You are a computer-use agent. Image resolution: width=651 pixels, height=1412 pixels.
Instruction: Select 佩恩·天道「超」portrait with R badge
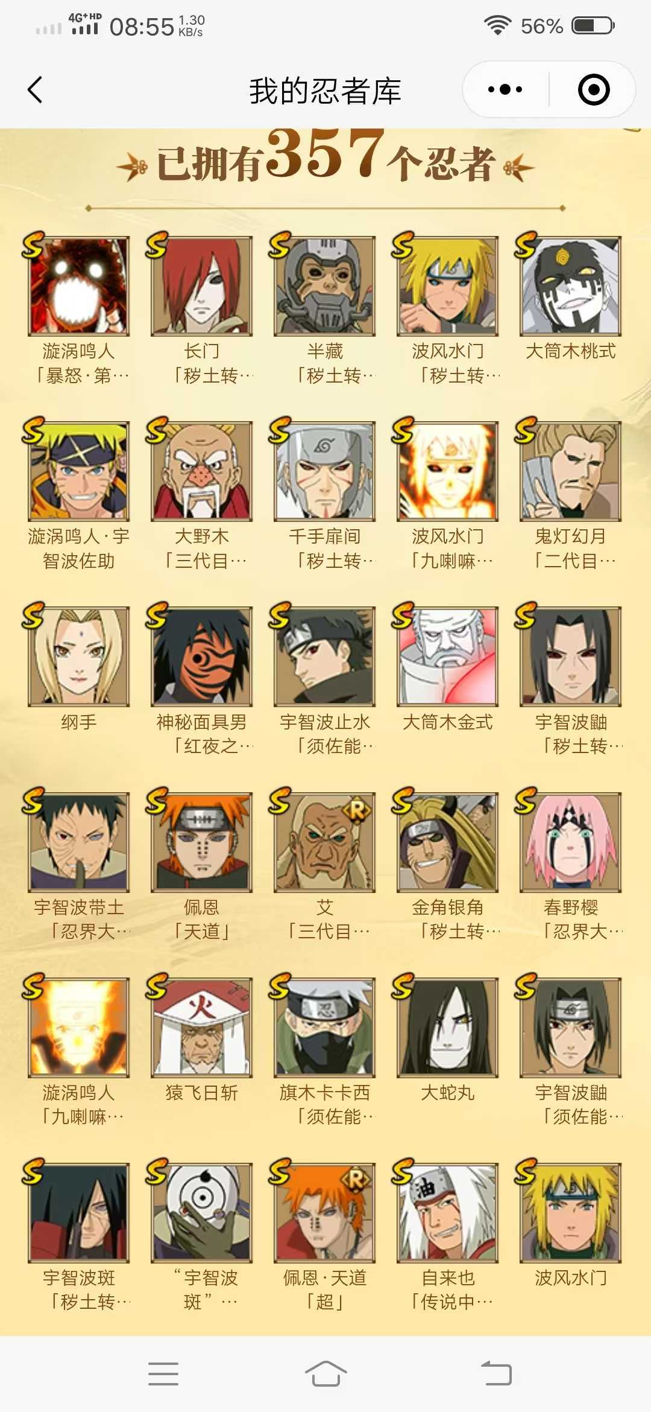point(324,1213)
